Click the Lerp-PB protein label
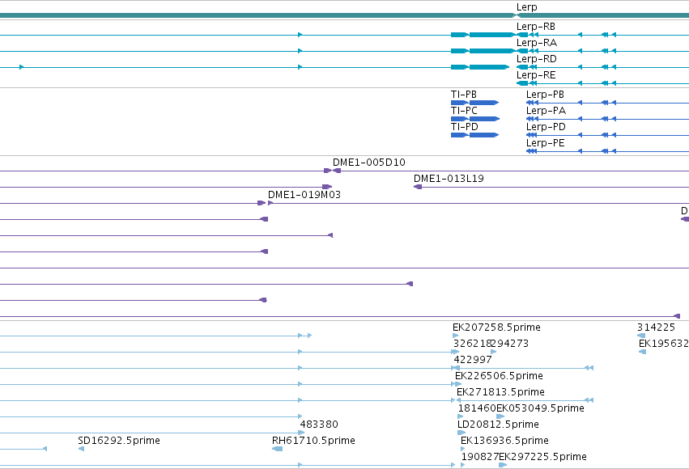 pos(546,95)
